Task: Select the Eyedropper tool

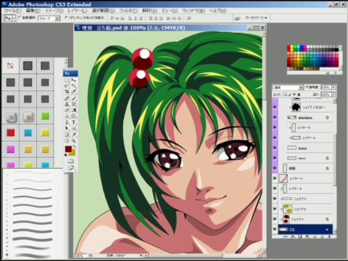Action: [74, 135]
